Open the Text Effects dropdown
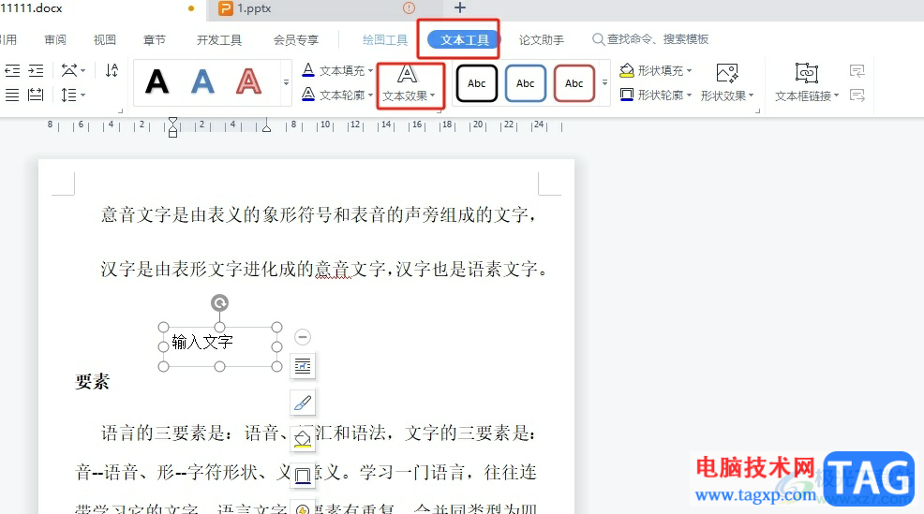 tap(409, 84)
